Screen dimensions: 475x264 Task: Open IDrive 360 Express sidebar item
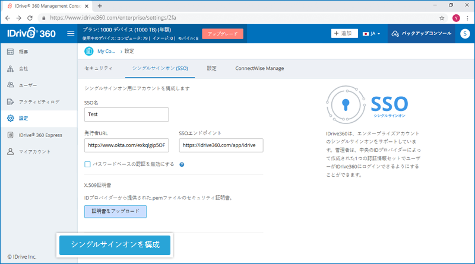click(x=39, y=135)
